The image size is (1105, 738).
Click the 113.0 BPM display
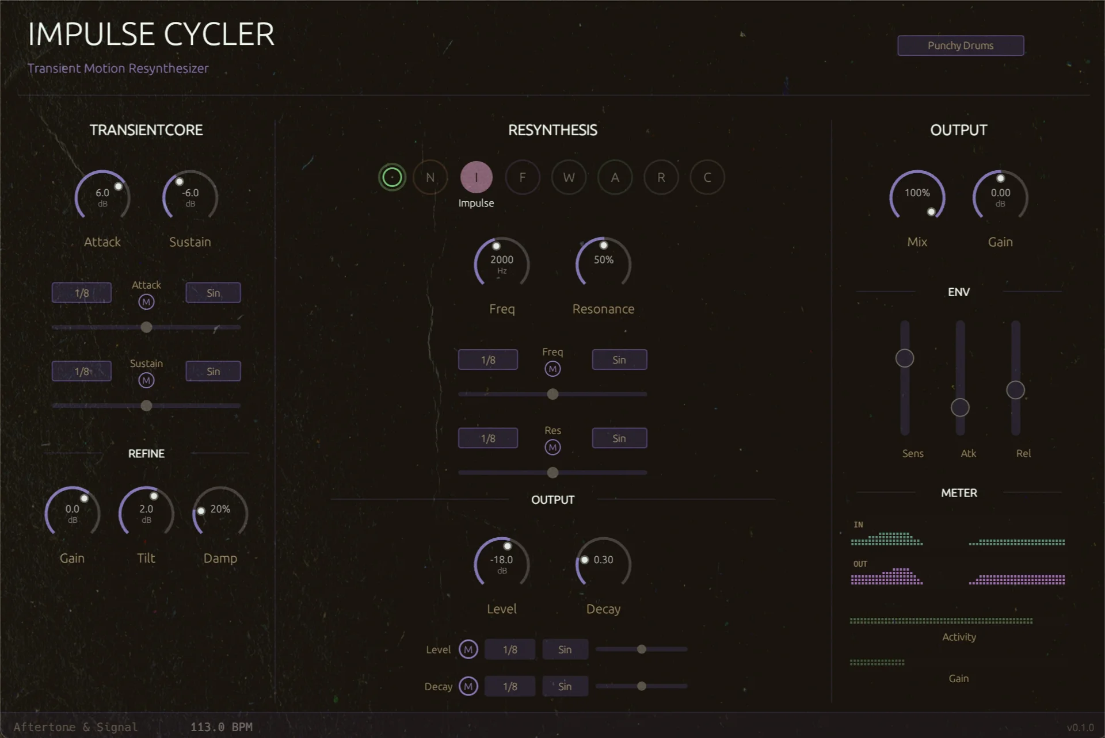[220, 726]
